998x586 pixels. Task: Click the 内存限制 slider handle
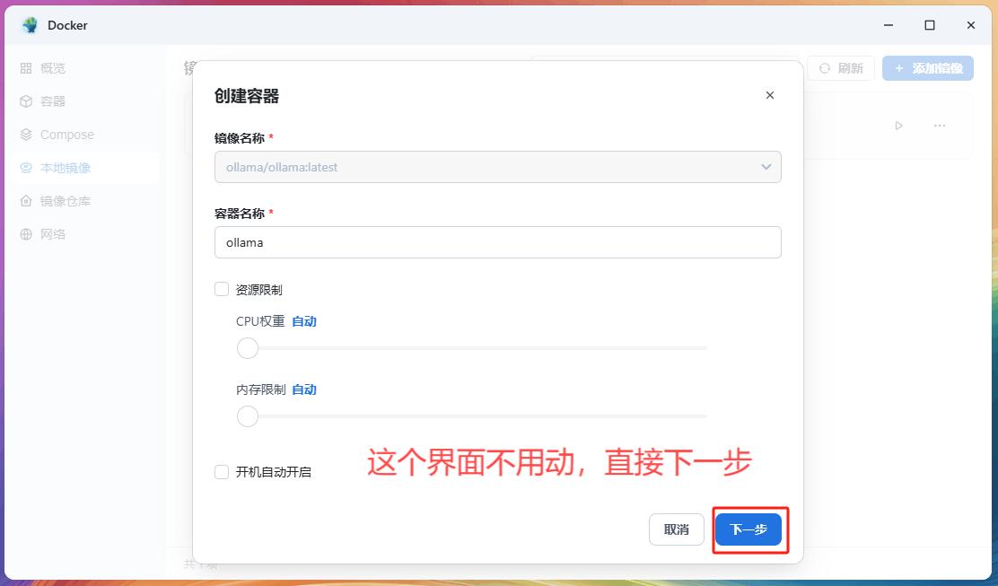click(x=248, y=416)
